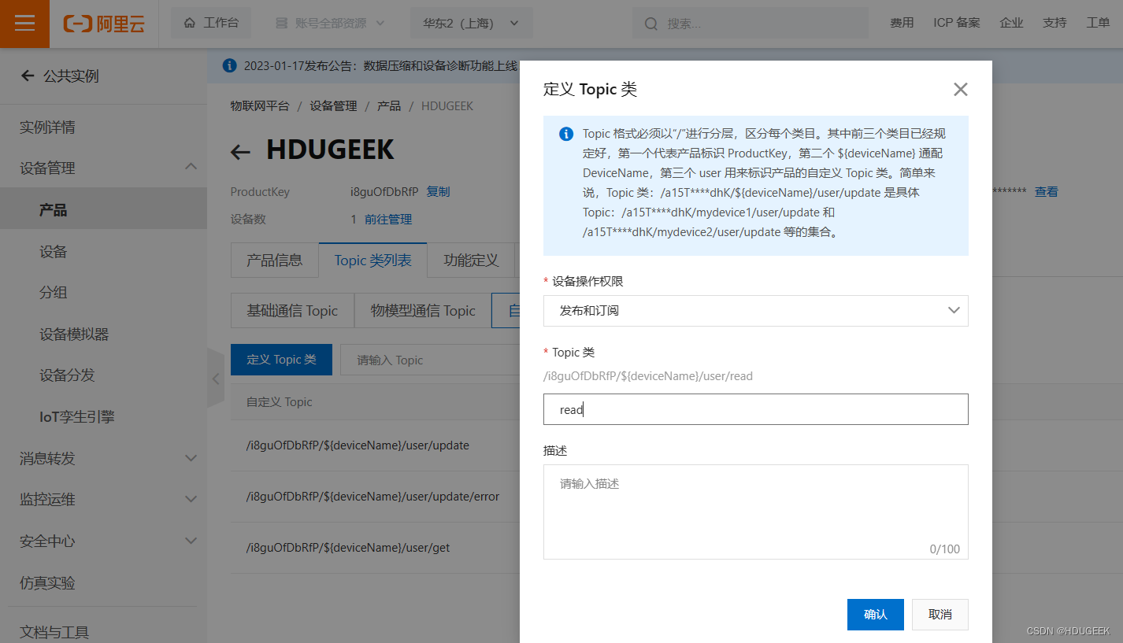Copy the ProductKey with 复制

tap(438, 191)
